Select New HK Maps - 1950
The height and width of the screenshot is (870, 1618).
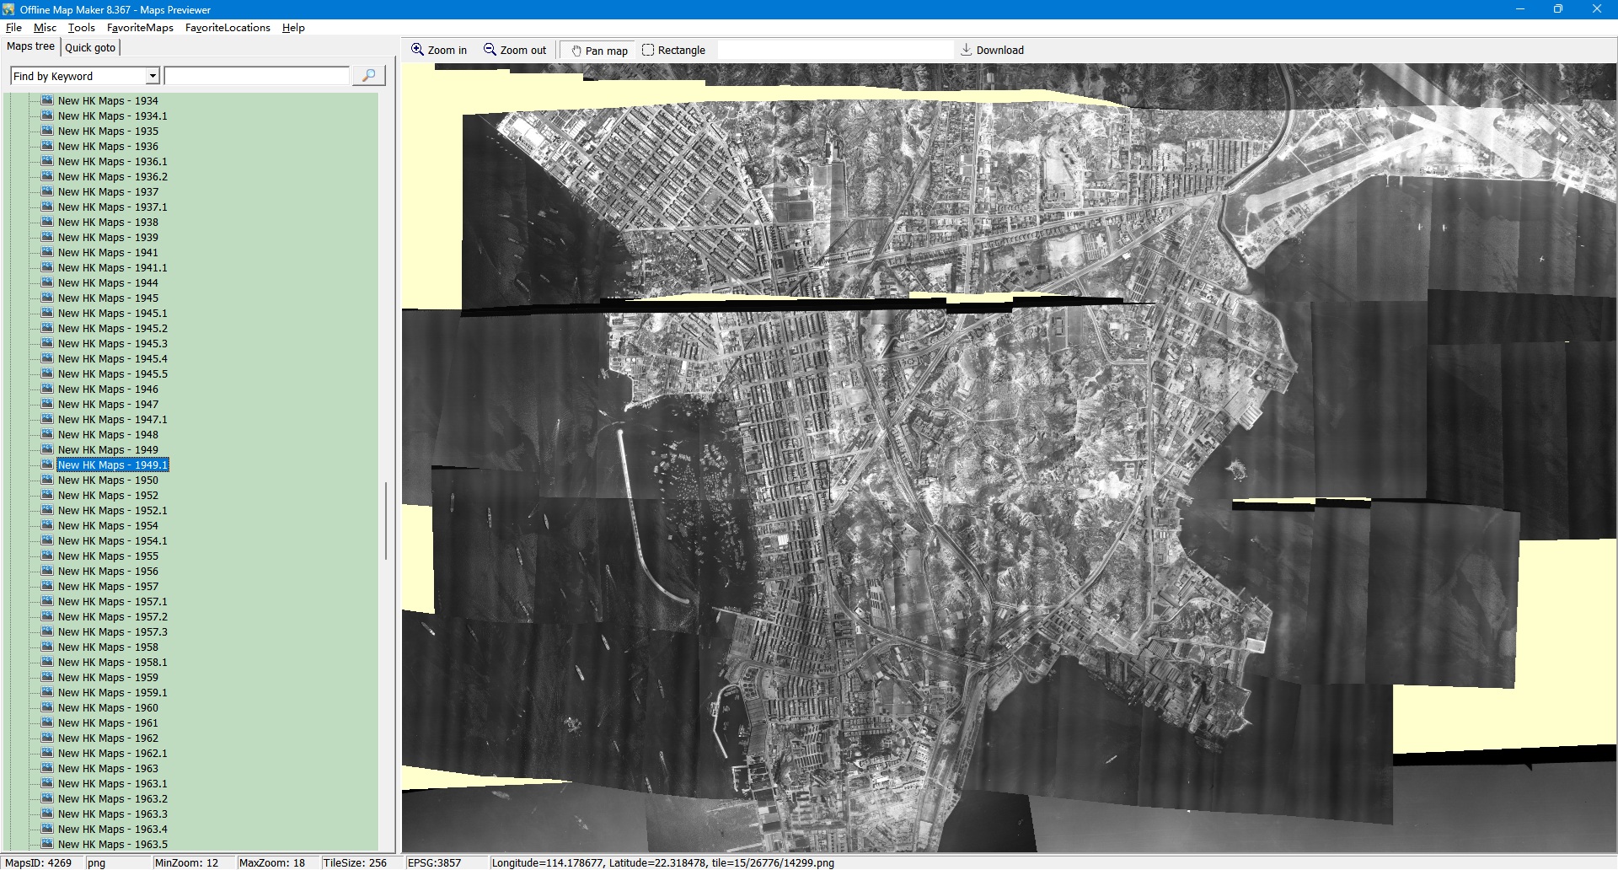(108, 481)
